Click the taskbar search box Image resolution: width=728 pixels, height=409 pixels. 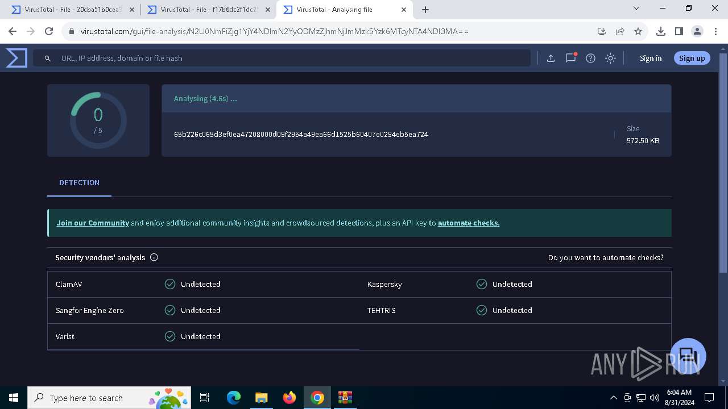point(110,398)
